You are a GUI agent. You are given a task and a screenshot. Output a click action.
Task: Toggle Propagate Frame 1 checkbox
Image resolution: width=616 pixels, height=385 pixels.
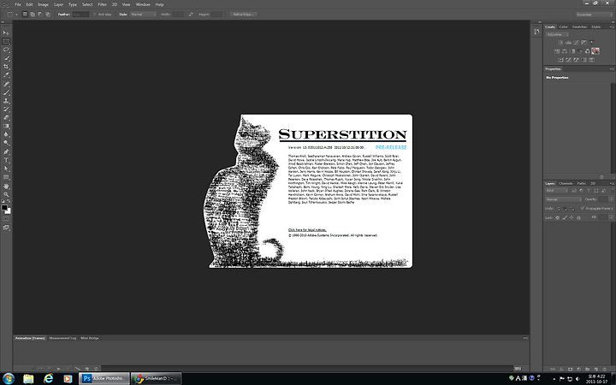point(583,209)
